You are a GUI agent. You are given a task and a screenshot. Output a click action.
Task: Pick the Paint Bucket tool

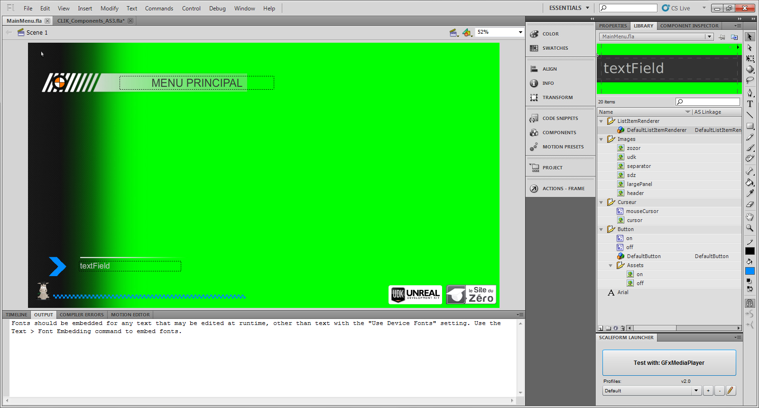click(x=750, y=182)
